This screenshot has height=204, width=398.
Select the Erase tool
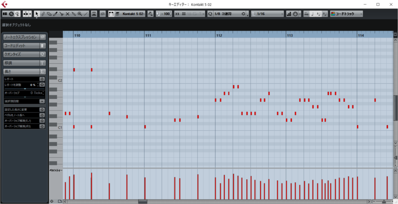(49, 14)
